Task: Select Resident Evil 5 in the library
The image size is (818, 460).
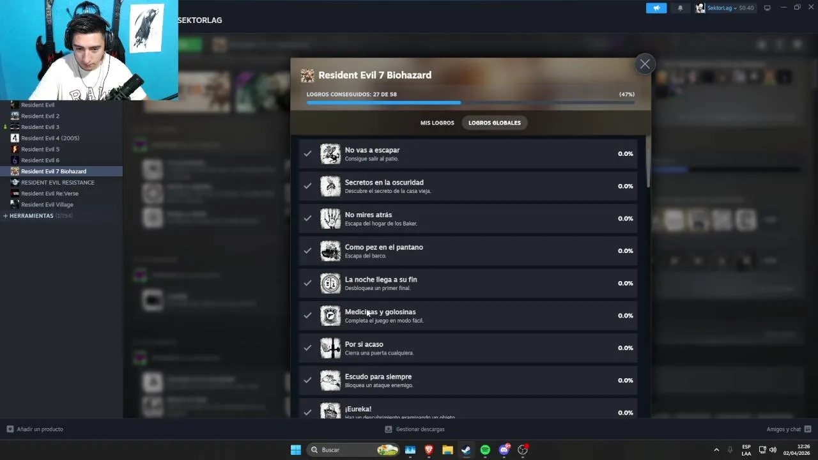Action: click(x=40, y=149)
